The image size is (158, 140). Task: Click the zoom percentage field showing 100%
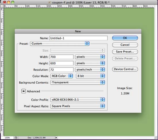[7, 138]
